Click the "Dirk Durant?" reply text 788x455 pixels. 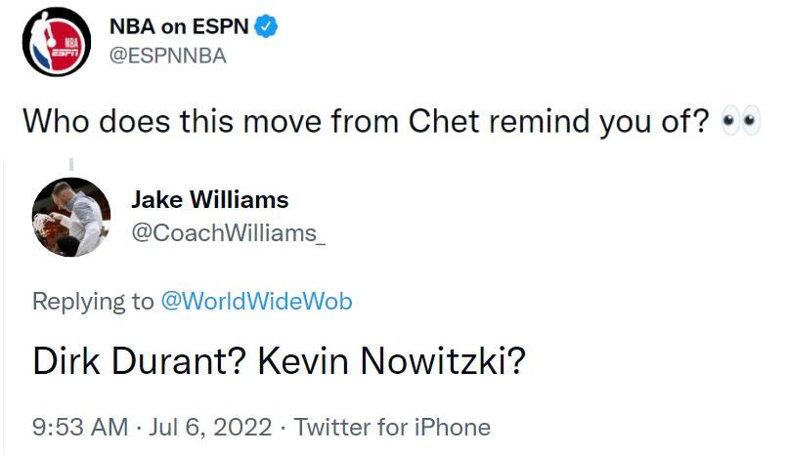139,361
